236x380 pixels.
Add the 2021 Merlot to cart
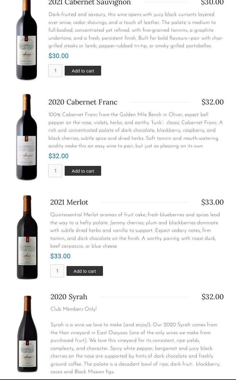[x=85, y=271]
